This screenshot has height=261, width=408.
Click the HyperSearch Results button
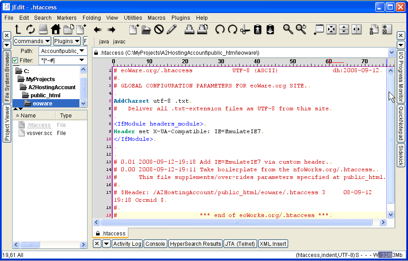[195, 244]
